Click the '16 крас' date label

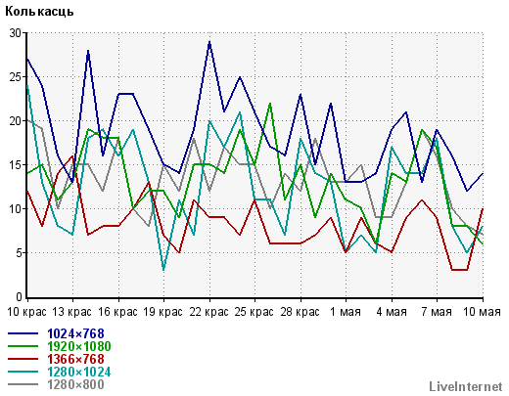pyautogui.click(x=117, y=312)
